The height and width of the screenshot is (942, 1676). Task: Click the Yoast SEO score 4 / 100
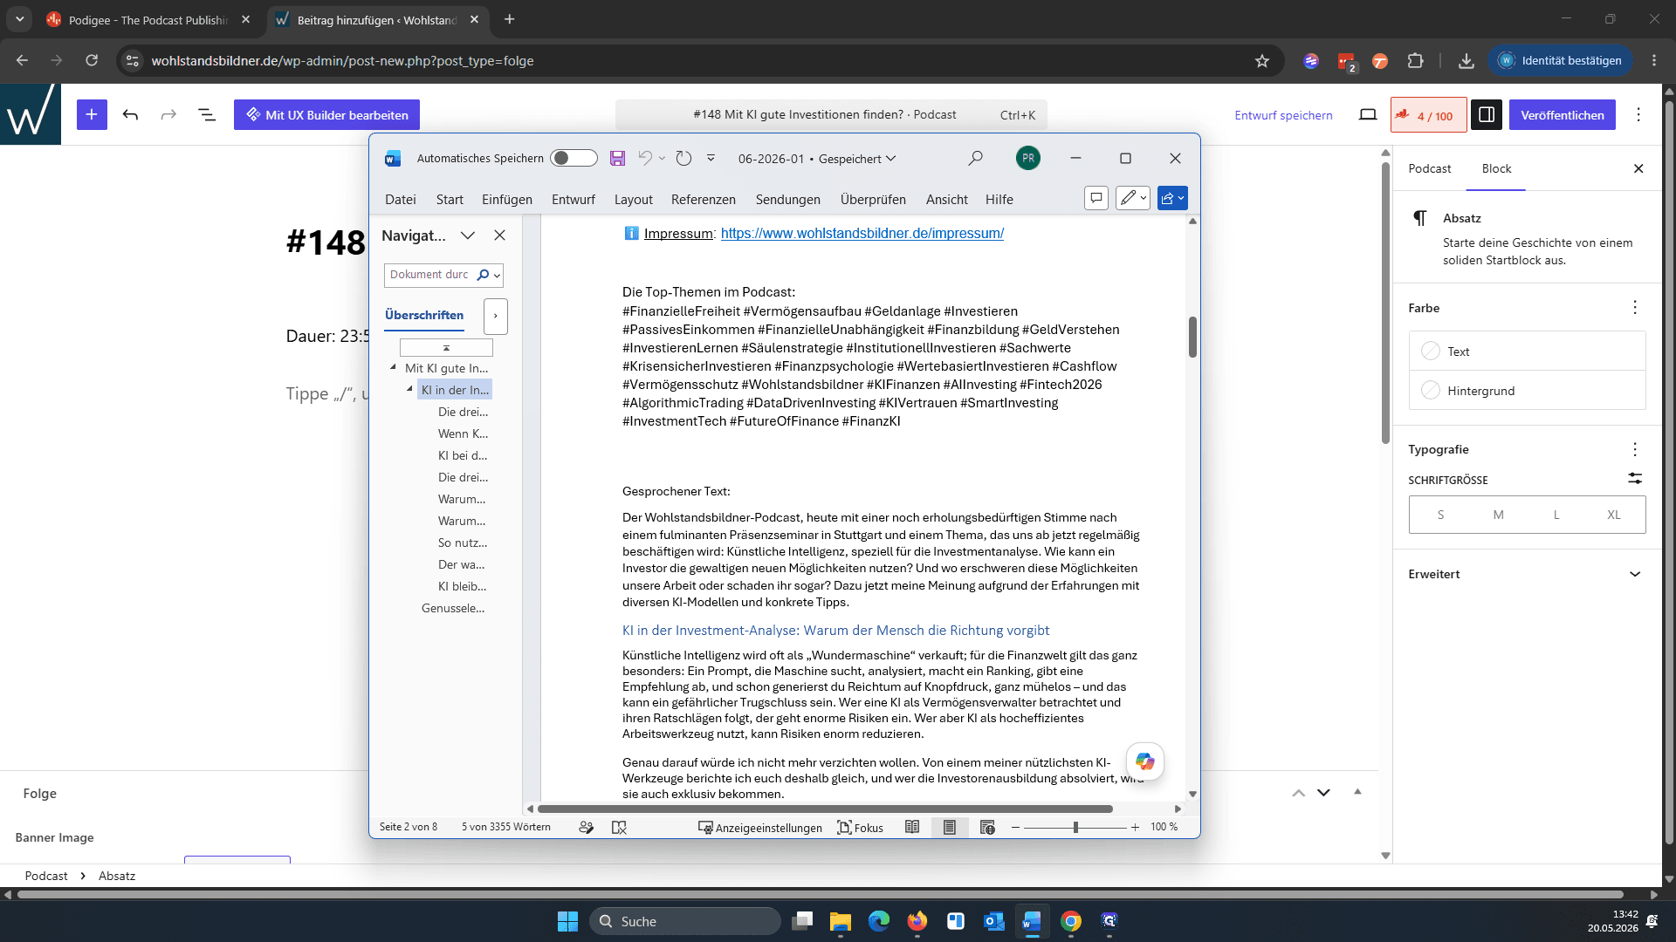tap(1428, 115)
